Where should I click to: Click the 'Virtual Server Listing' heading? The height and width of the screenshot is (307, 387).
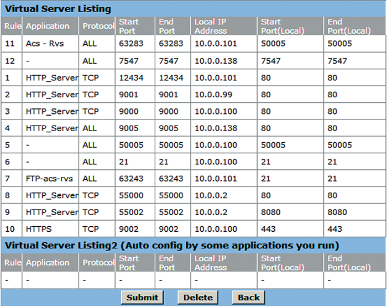(58, 9)
